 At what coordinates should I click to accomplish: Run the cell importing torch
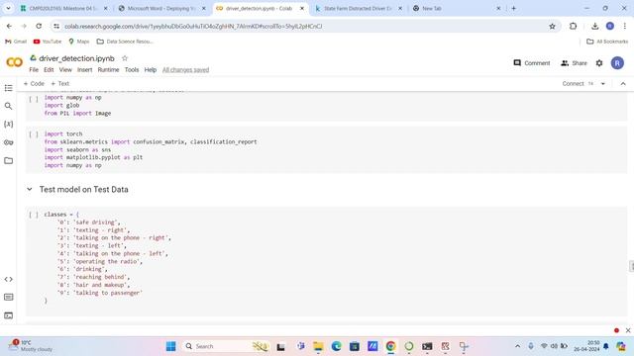click(34, 134)
